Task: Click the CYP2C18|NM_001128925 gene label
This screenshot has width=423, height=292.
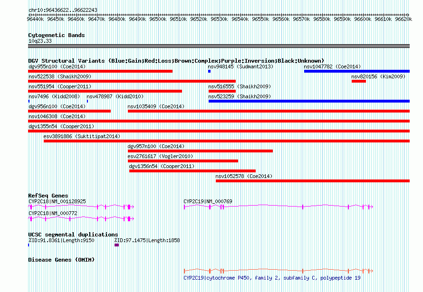Action: point(57,201)
